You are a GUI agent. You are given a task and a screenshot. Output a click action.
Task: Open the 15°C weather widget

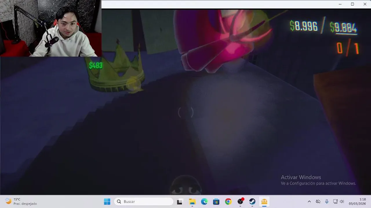21,201
